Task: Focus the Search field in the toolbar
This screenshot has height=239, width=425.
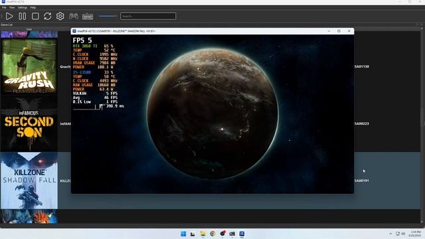Action: 148,16
